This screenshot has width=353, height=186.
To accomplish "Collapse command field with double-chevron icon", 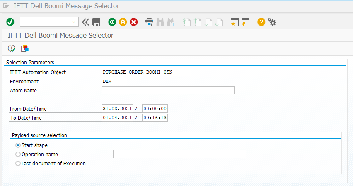I will [x=86, y=22].
